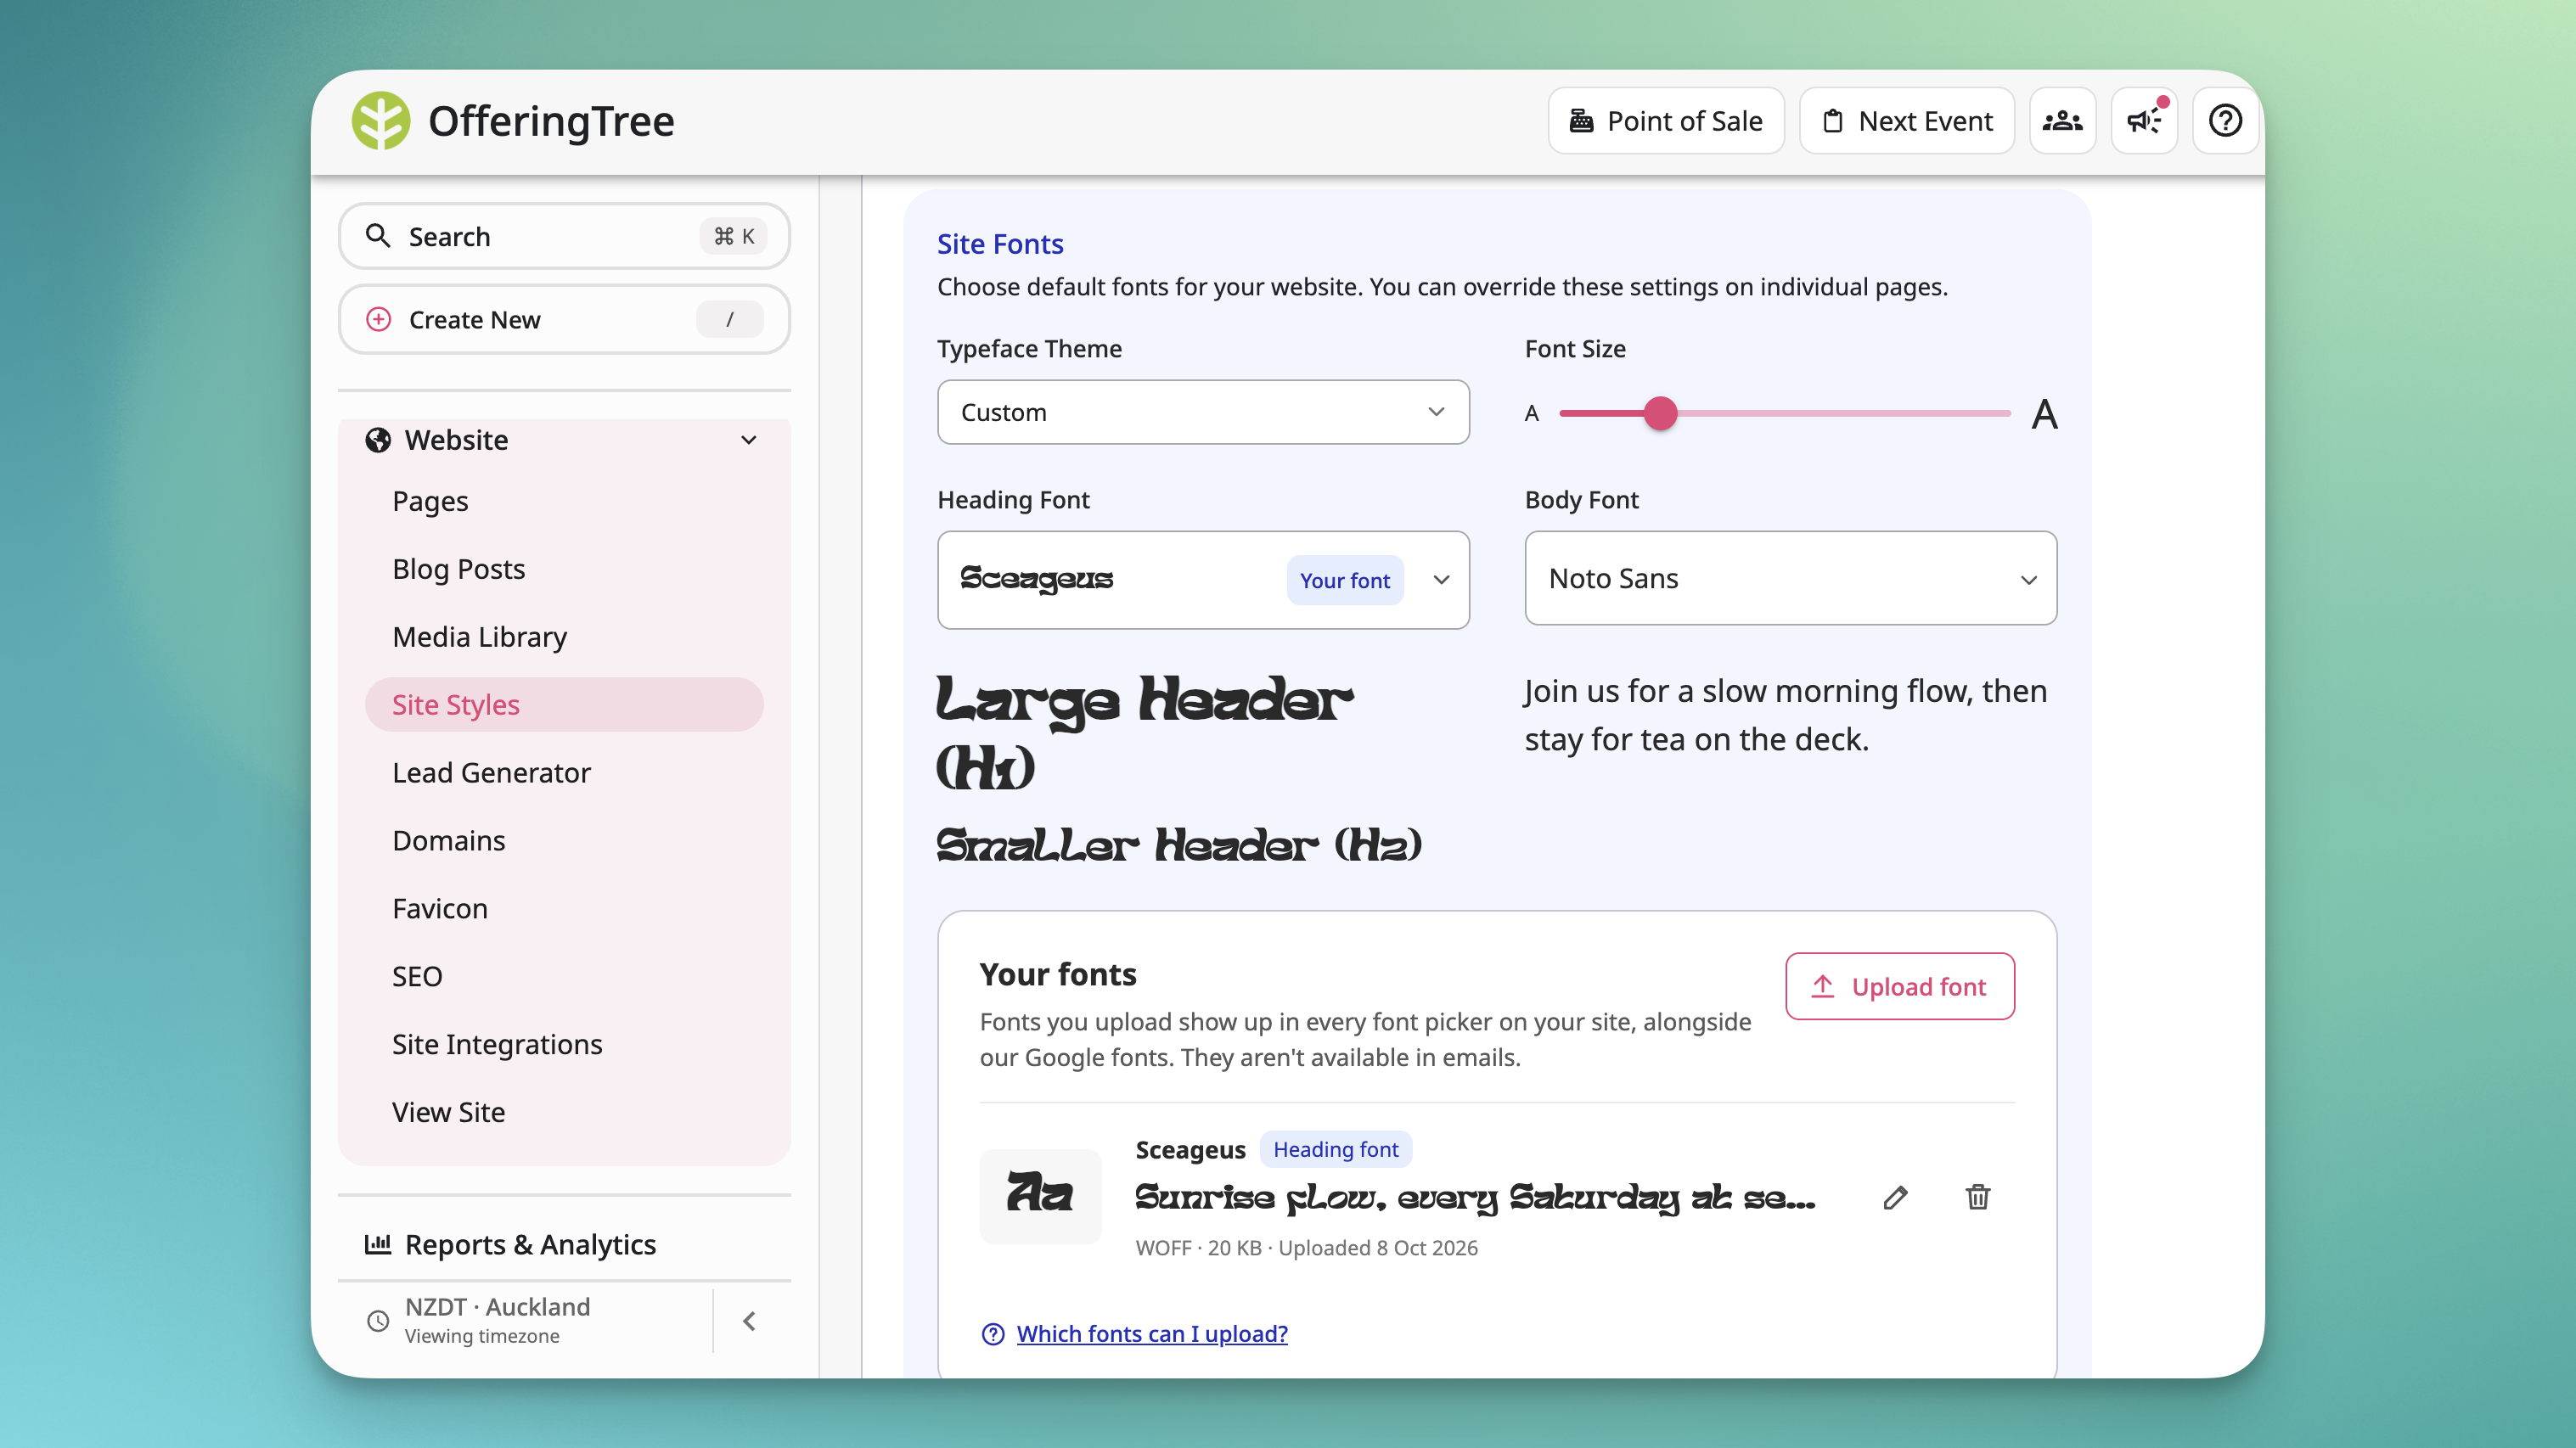Open the help question mark icon
The image size is (2576, 1448).
[x=2225, y=121]
